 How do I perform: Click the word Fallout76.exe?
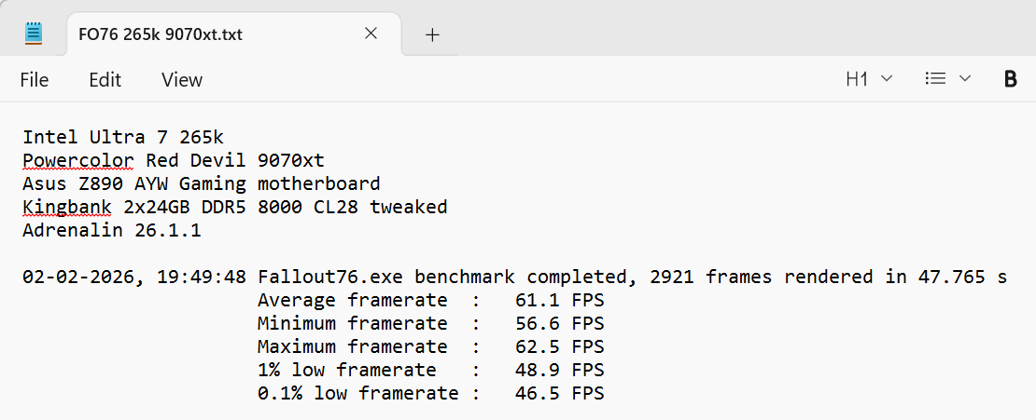pos(330,277)
